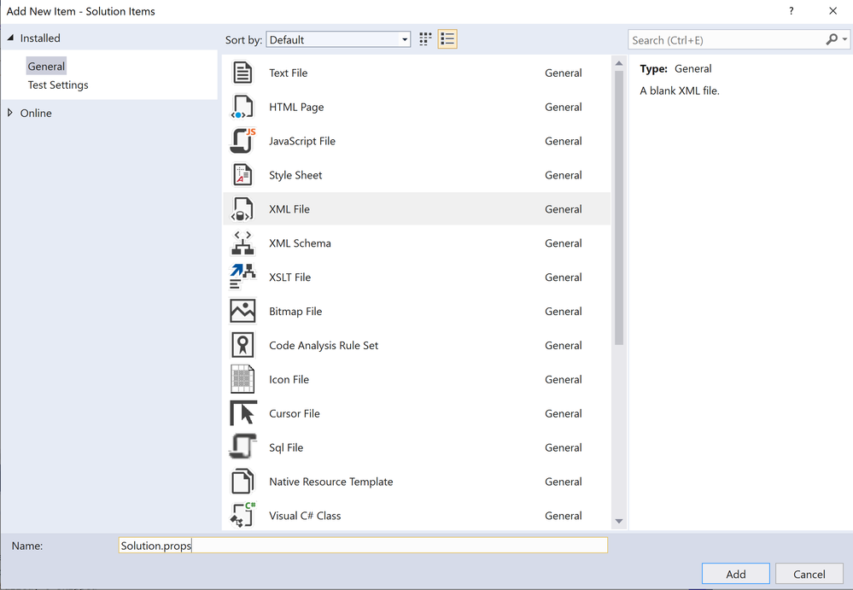Select the Bitmap File template icon
853x590 pixels.
pos(242,311)
